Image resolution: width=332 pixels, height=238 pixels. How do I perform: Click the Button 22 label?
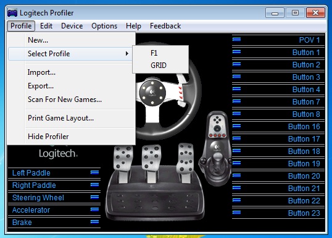pos(304,201)
